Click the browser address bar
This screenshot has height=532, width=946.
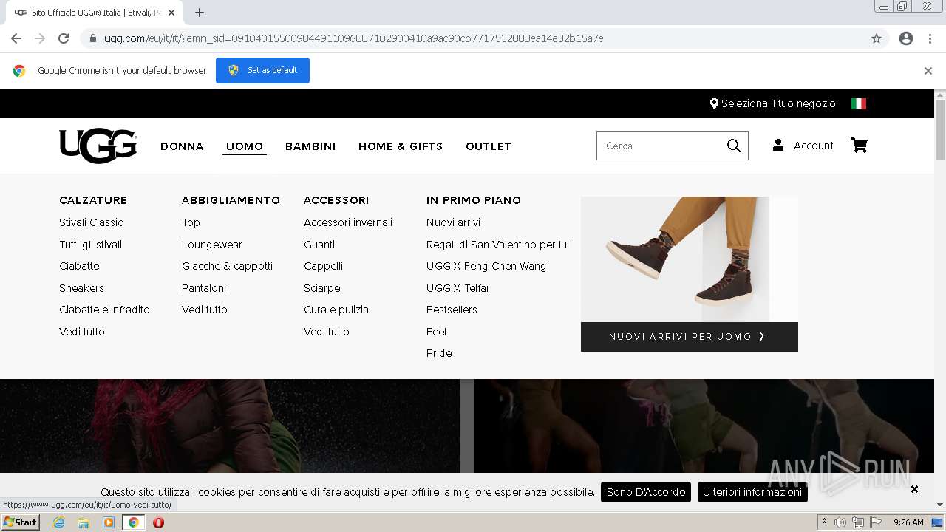[x=473, y=38]
